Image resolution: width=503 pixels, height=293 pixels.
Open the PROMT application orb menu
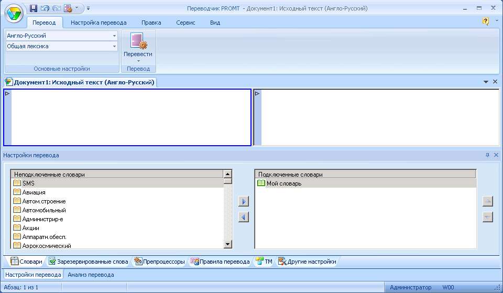point(14,14)
